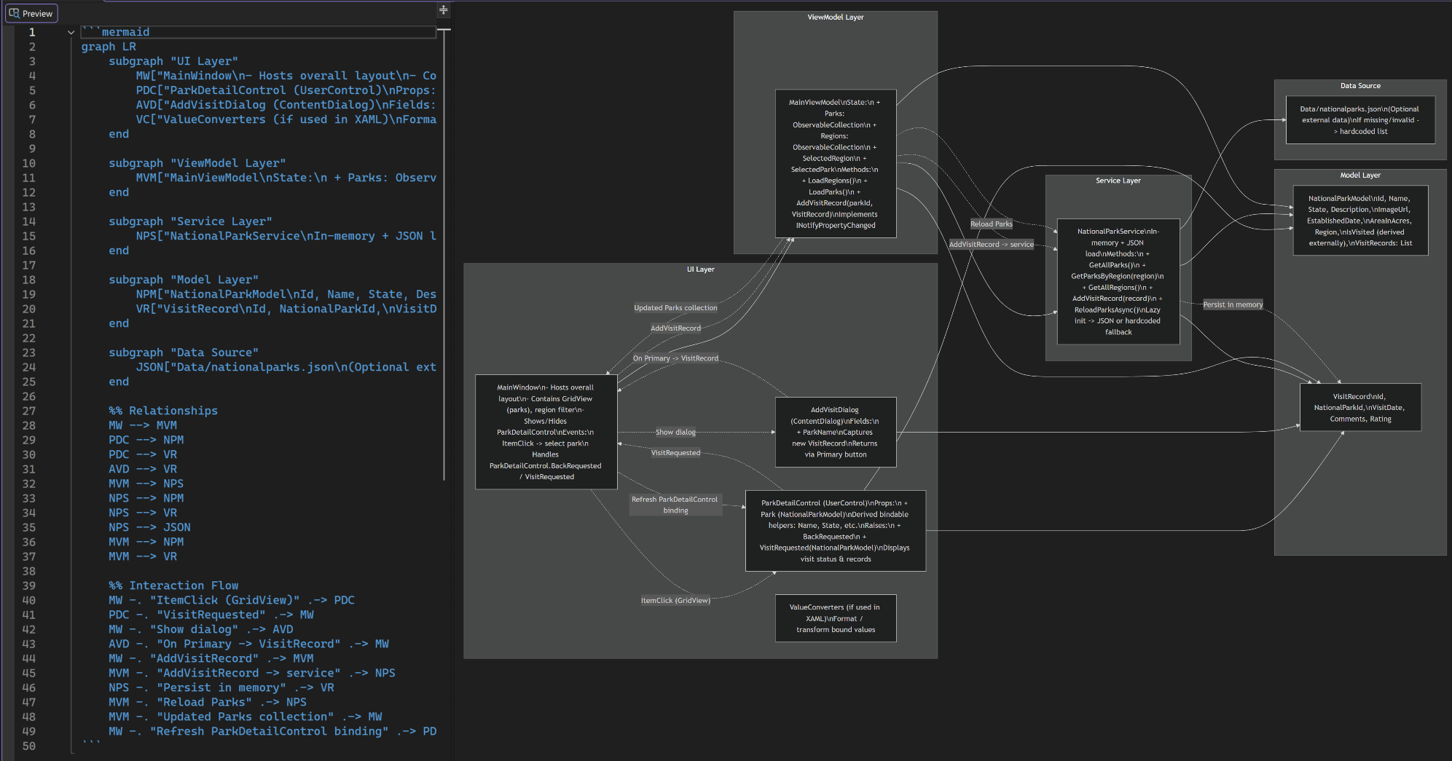Click the 'subgraph "Model Layer"' code line
The image size is (1452, 761).
point(184,280)
